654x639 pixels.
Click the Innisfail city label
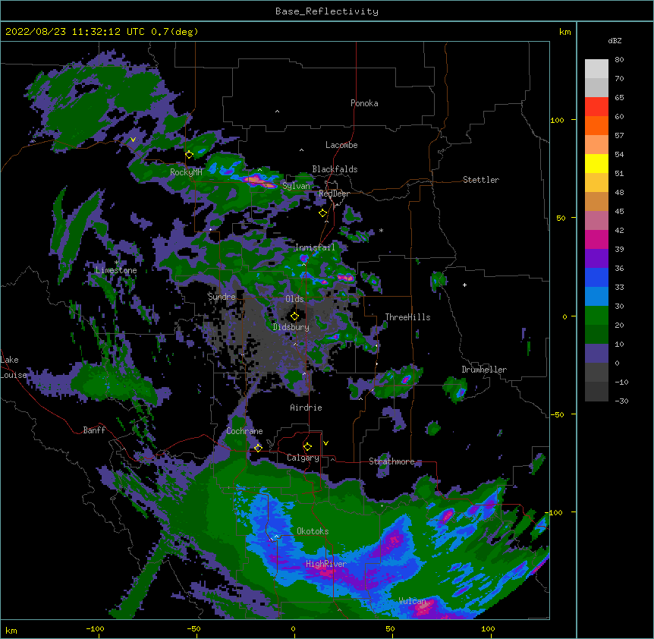coord(315,247)
